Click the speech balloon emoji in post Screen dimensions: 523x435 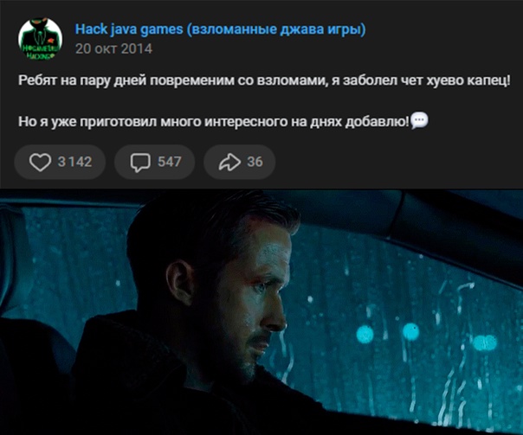419,121
